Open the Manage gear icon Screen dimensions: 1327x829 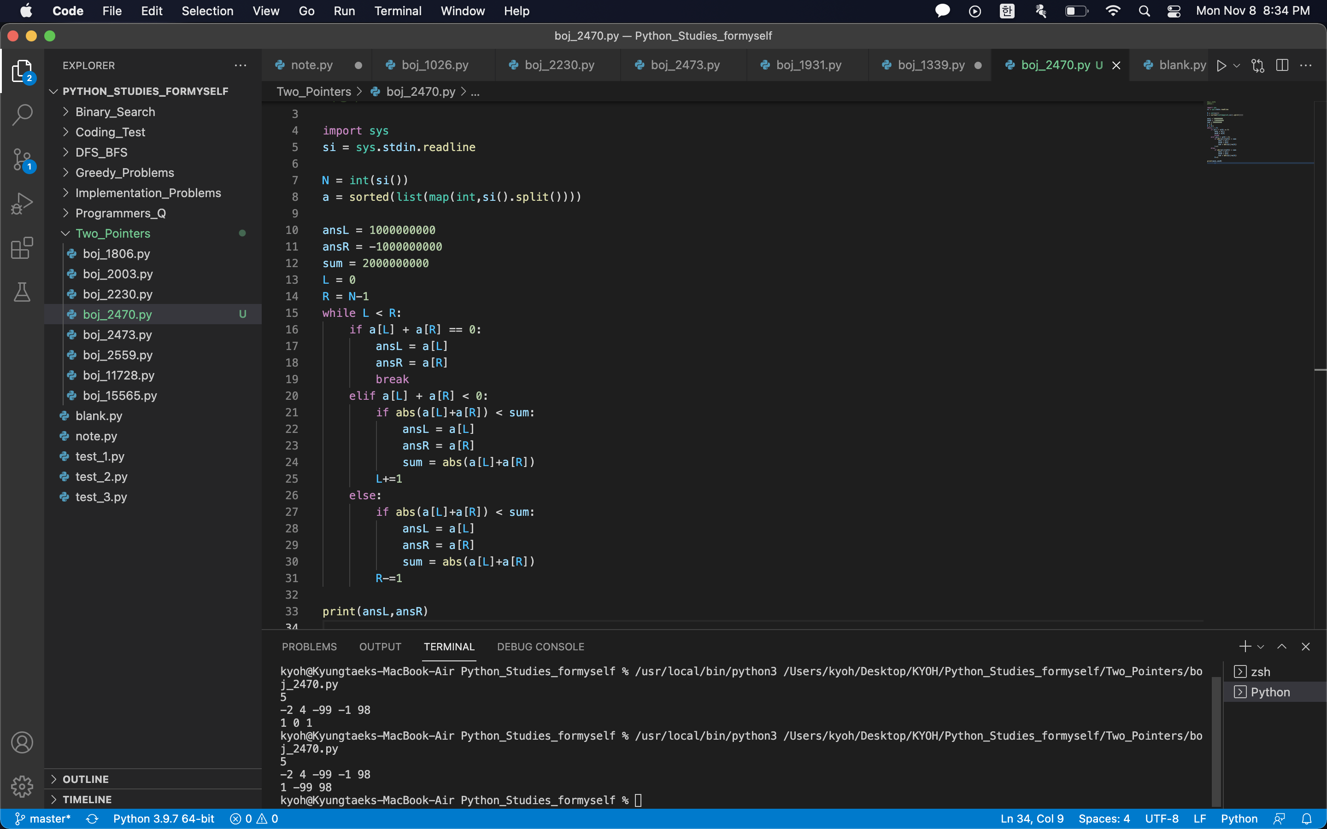[22, 786]
